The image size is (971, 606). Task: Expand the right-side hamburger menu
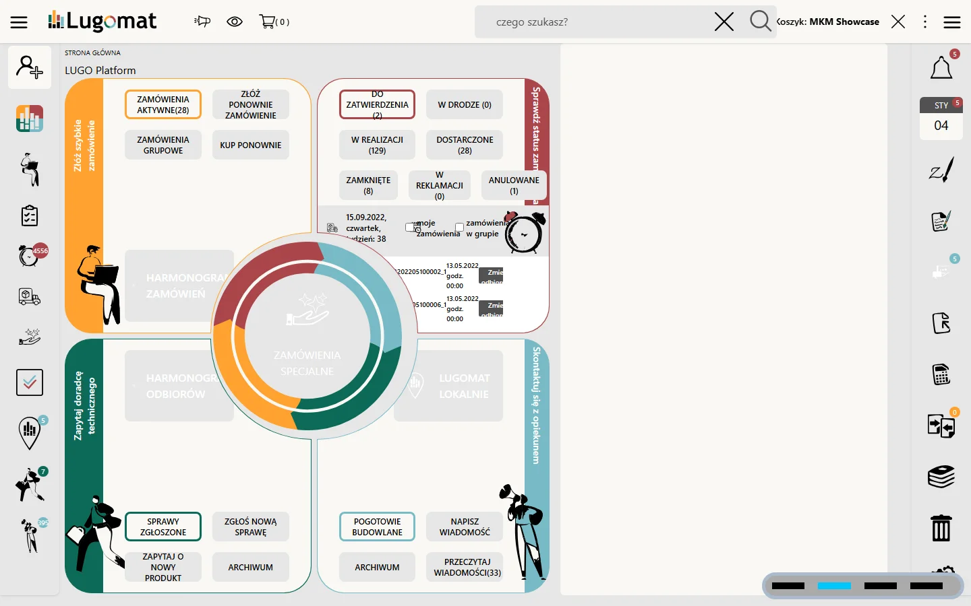952,22
